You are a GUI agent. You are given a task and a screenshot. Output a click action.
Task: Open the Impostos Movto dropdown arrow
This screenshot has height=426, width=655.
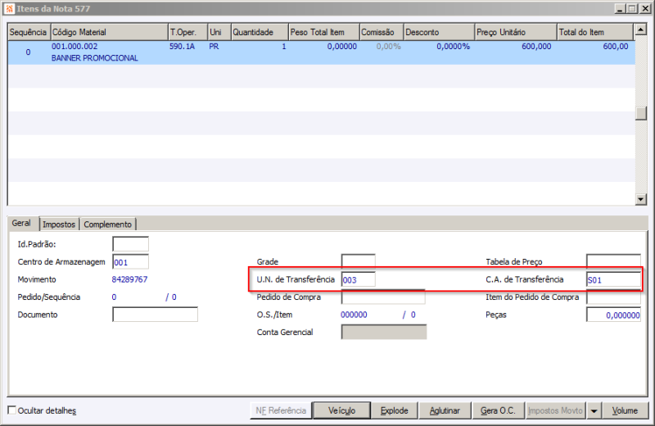click(594, 410)
